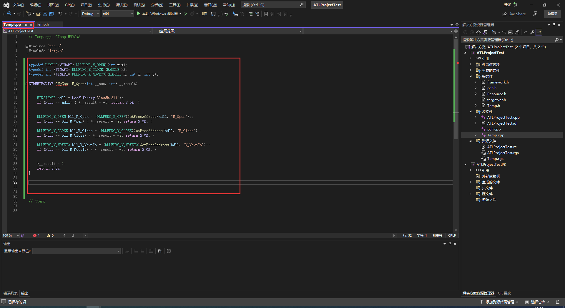
Task: Click the New Project toolbar icon
Action: (29, 14)
